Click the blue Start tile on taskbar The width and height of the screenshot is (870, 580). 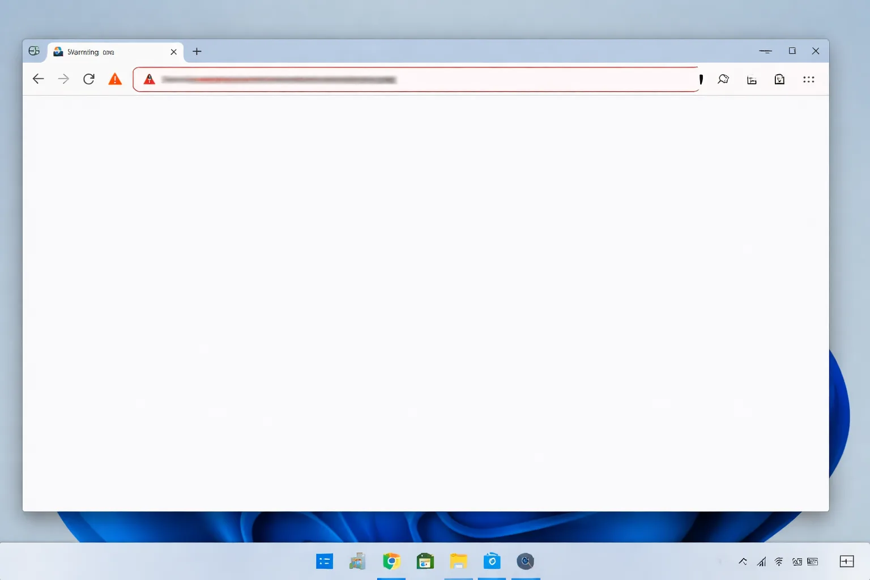325,561
